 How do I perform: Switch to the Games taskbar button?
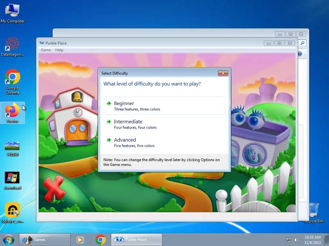[x=45, y=240]
